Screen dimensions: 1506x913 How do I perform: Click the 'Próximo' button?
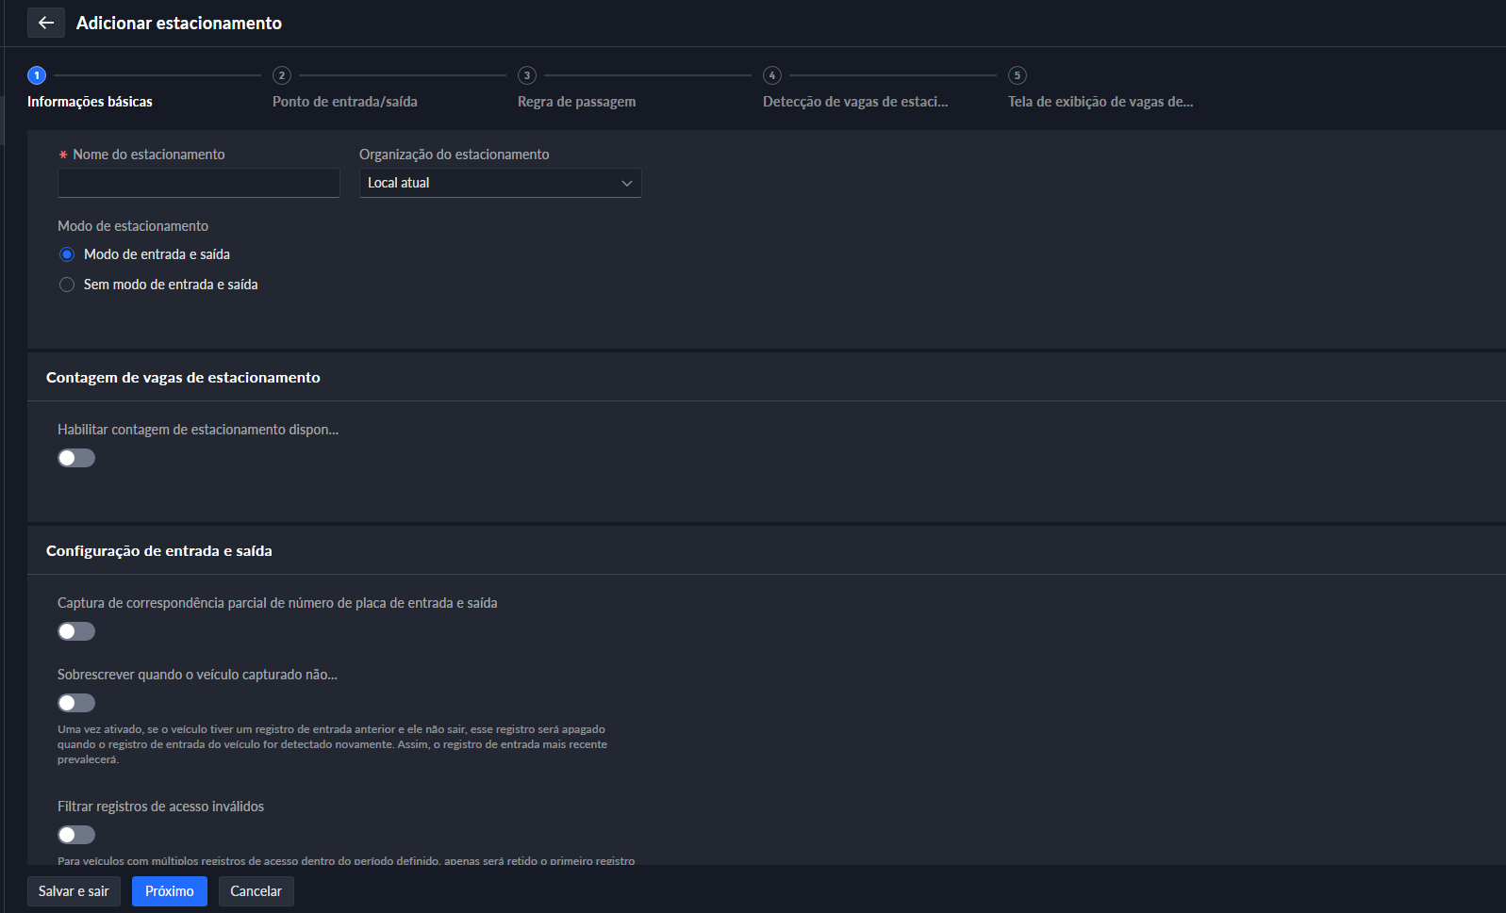[170, 891]
